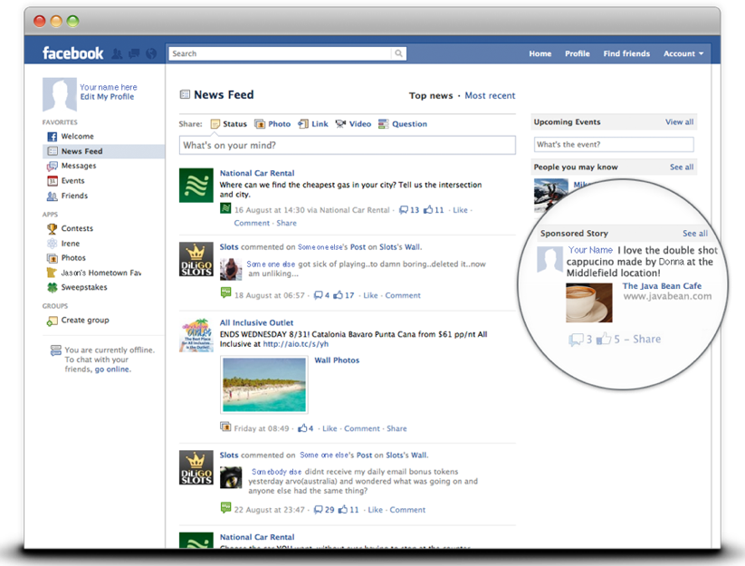Click View all upcoming events

(680, 122)
